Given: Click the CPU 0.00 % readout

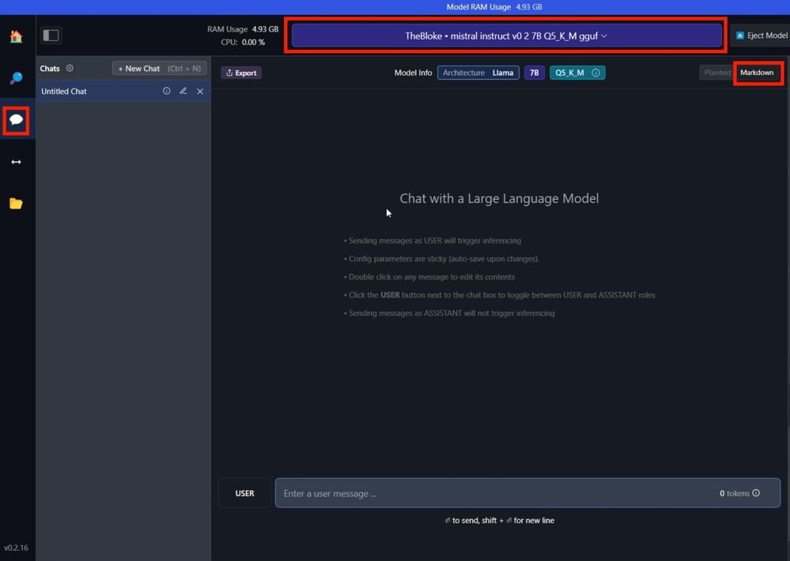Looking at the screenshot, I should tap(243, 43).
